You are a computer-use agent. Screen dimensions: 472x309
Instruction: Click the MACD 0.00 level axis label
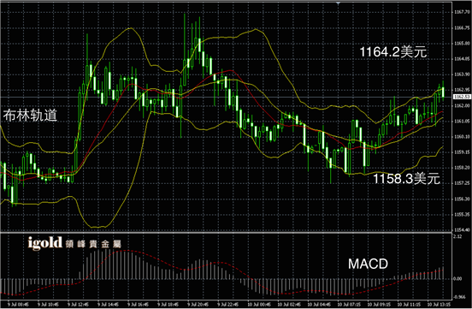coord(457,278)
